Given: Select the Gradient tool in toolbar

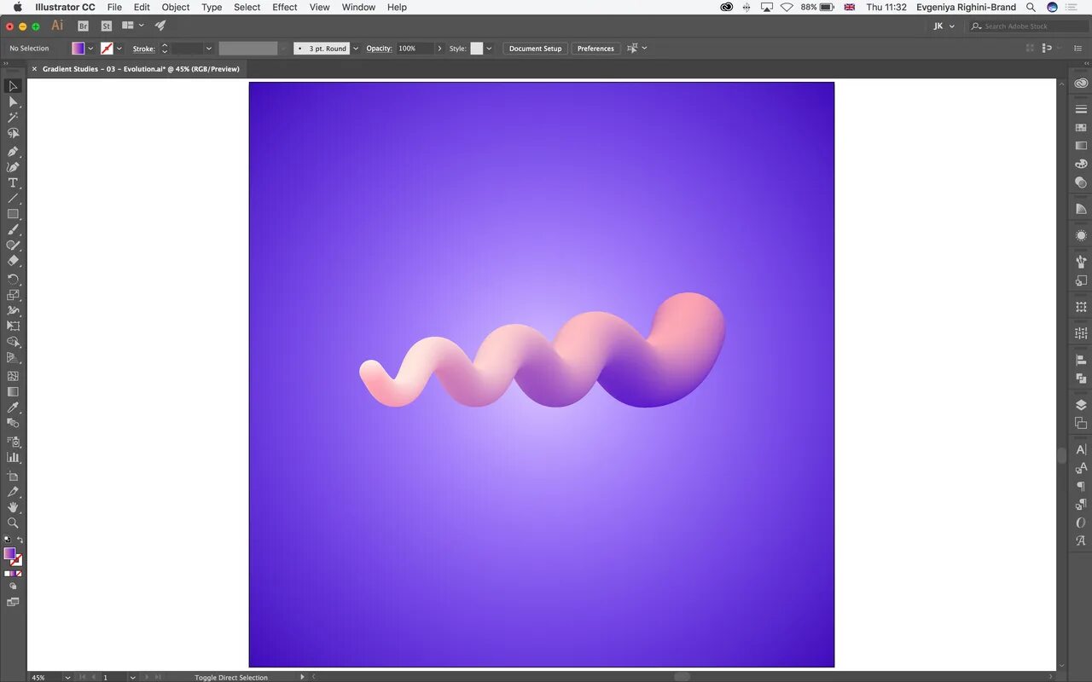Looking at the screenshot, I should coord(13,391).
